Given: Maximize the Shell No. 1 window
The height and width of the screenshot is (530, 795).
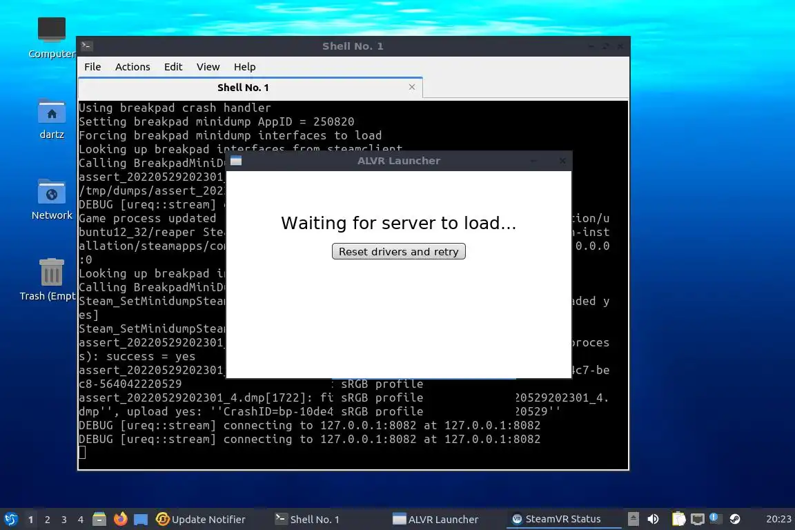Looking at the screenshot, I should [606, 46].
